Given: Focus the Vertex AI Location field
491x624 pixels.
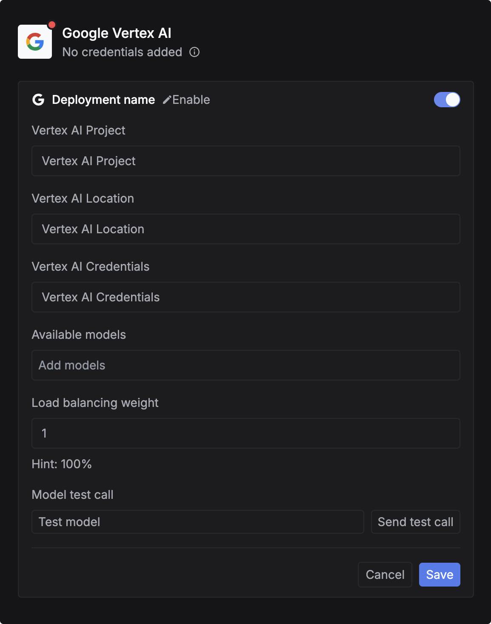Looking at the screenshot, I should click(245, 229).
